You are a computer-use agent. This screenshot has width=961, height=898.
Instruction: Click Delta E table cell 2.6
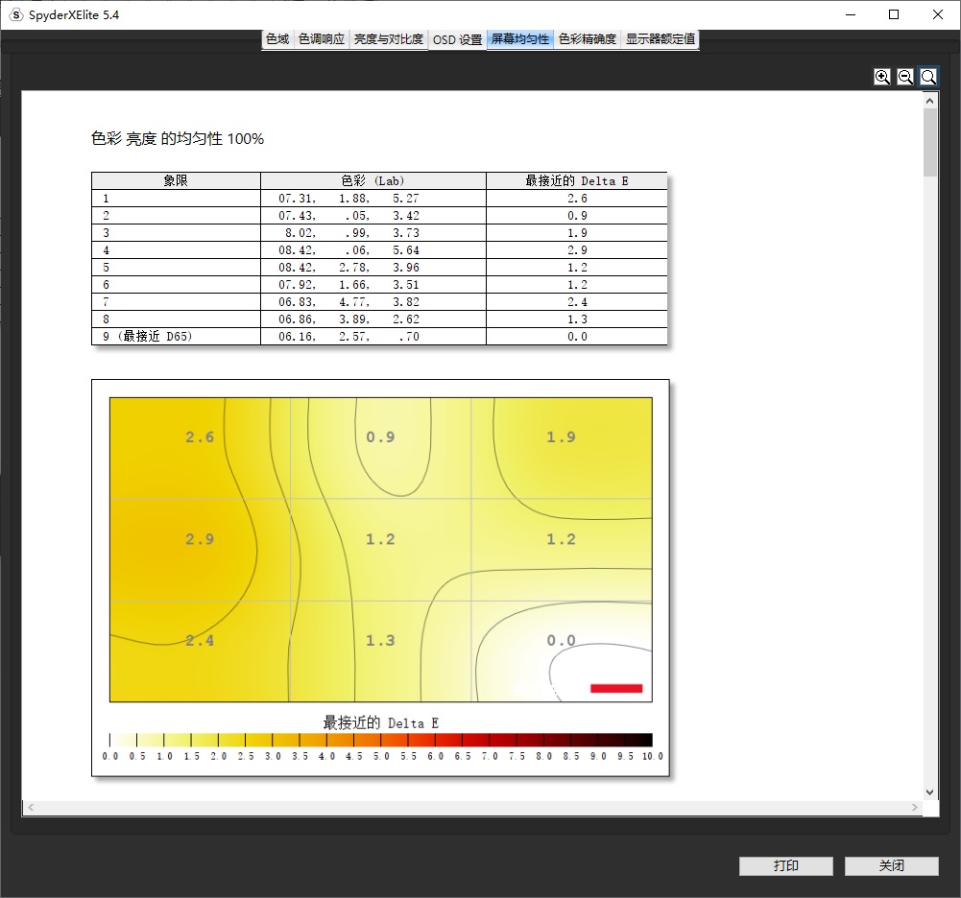click(x=577, y=199)
